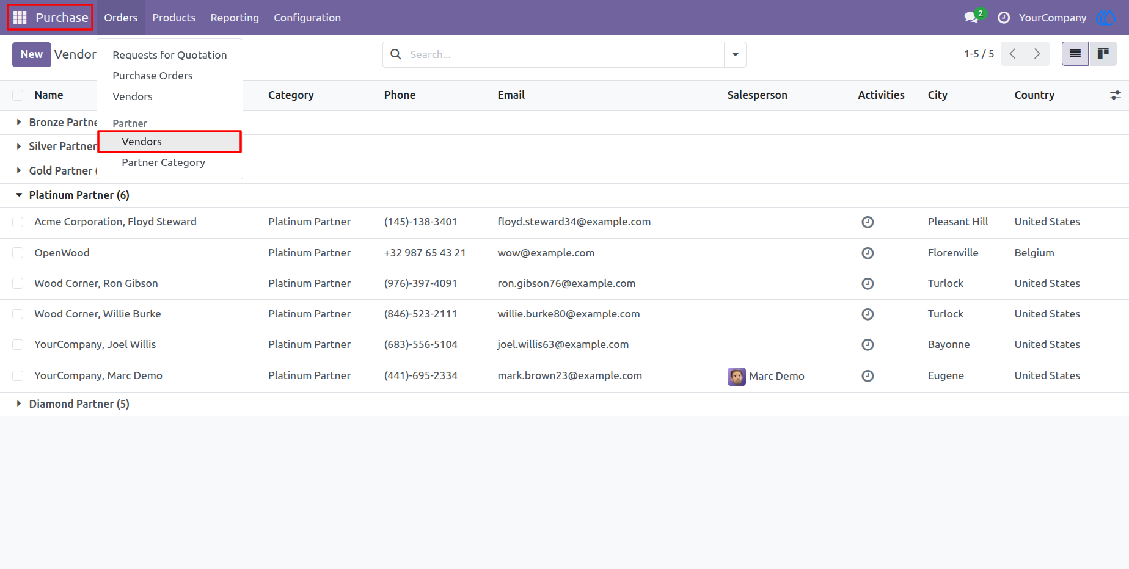This screenshot has height=569, width=1129.
Task: Open the Reporting menu
Action: point(235,18)
